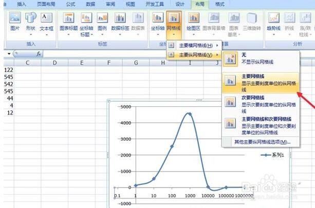Select column E header

tap(82, 63)
